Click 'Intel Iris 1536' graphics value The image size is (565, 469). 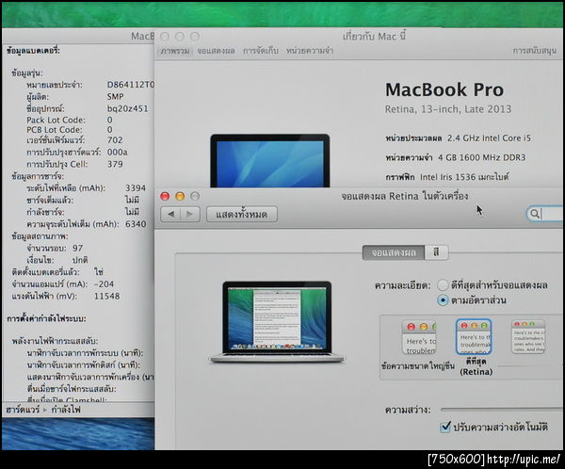[x=464, y=177]
